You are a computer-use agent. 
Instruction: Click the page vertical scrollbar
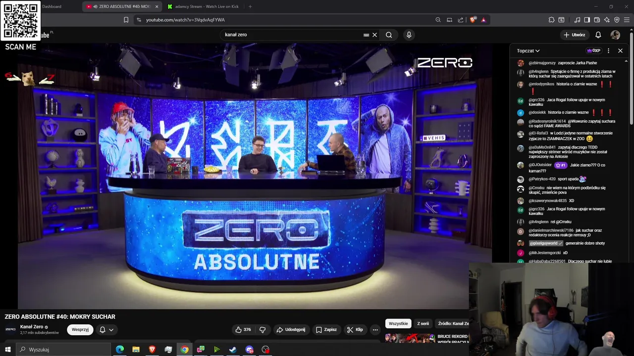pyautogui.click(x=631, y=77)
